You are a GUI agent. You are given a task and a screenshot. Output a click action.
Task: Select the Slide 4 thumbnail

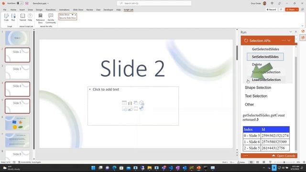(x=17, y=89)
